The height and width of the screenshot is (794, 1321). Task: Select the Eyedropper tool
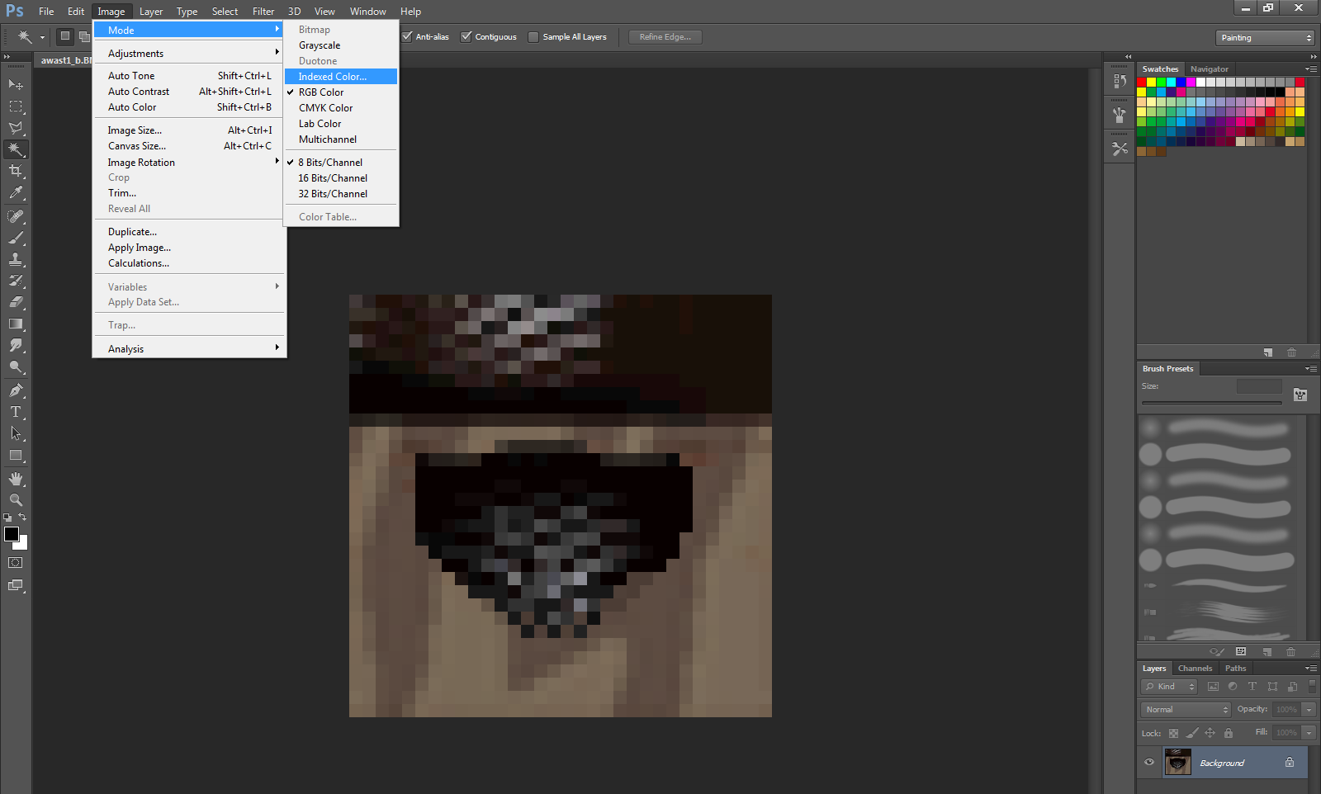click(x=16, y=192)
